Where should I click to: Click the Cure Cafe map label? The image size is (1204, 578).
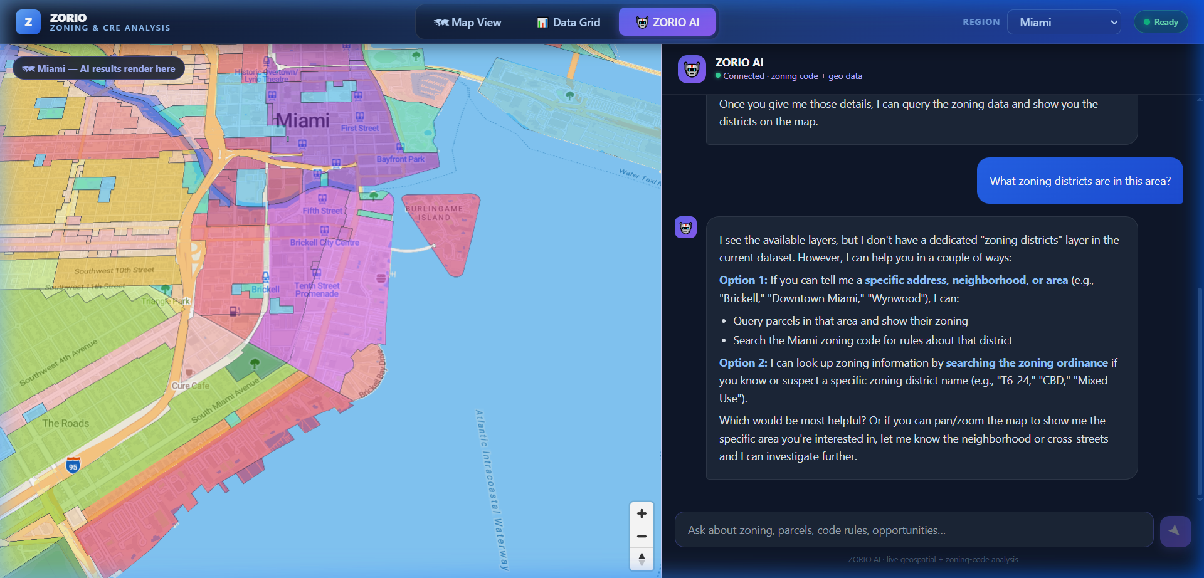click(x=191, y=386)
